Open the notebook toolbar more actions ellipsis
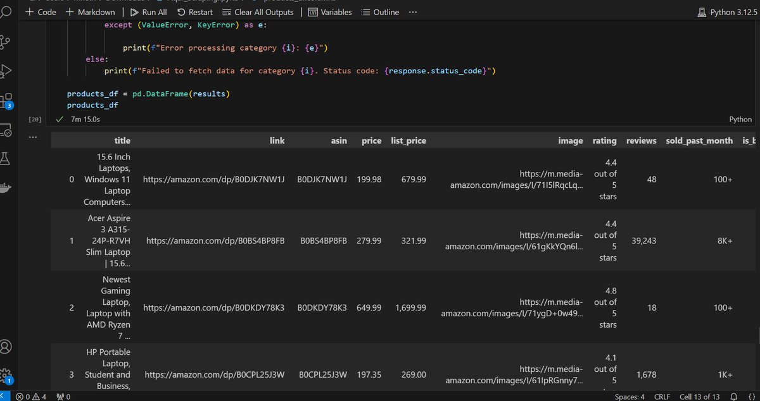 pos(413,12)
